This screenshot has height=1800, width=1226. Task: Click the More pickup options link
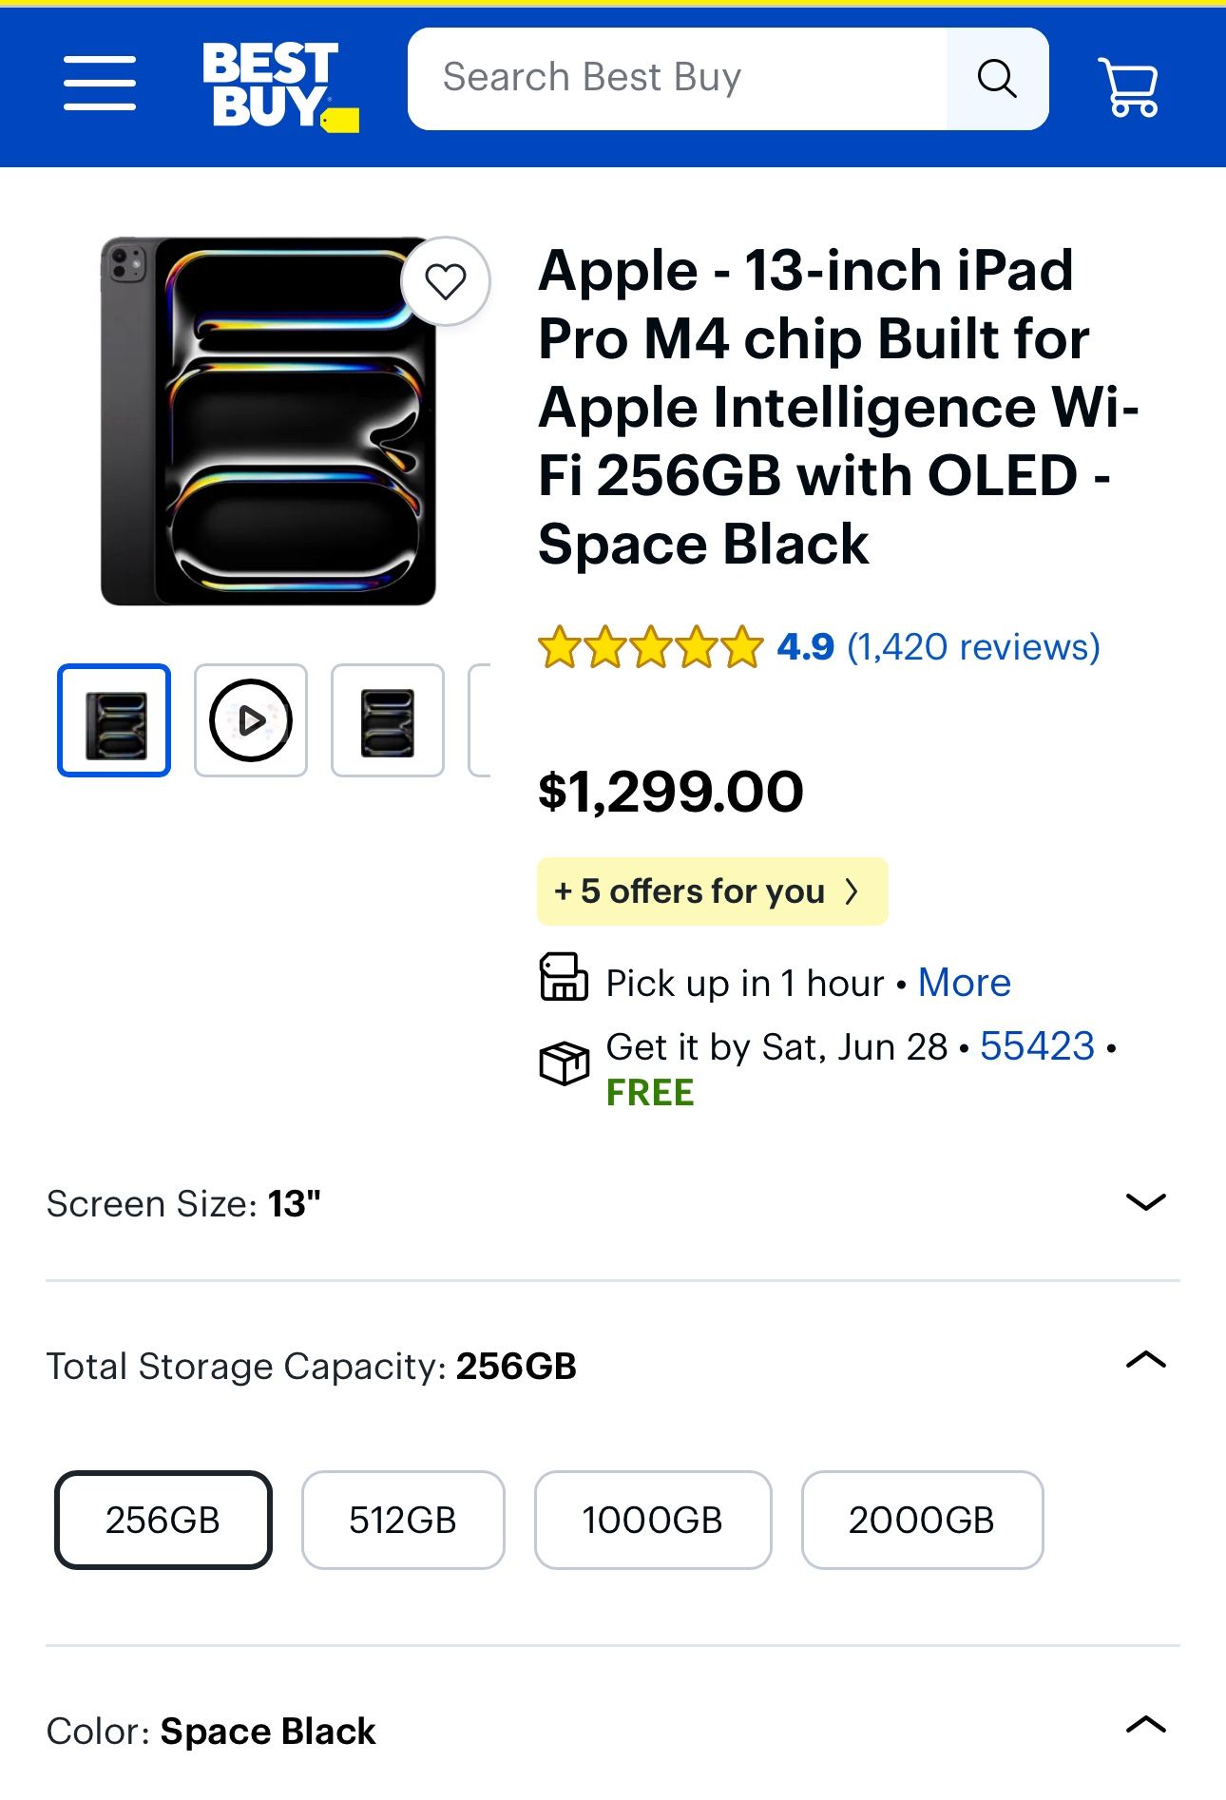tap(964, 983)
